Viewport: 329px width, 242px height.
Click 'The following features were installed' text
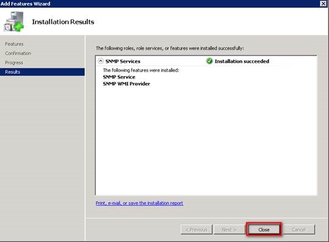141,70
